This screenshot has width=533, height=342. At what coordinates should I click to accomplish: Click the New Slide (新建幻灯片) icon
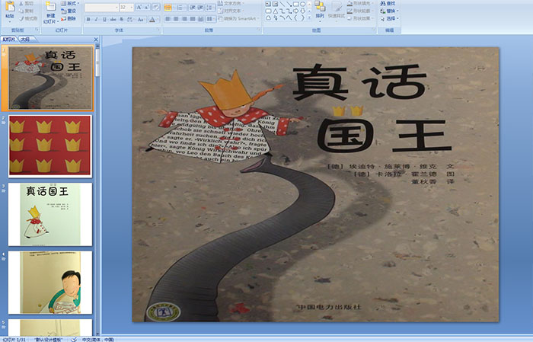pyautogui.click(x=51, y=7)
